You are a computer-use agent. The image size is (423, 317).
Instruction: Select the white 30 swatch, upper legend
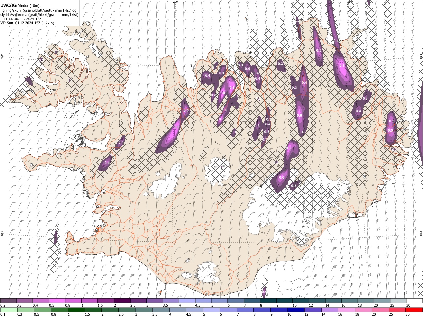pyautogui.click(x=414, y=301)
